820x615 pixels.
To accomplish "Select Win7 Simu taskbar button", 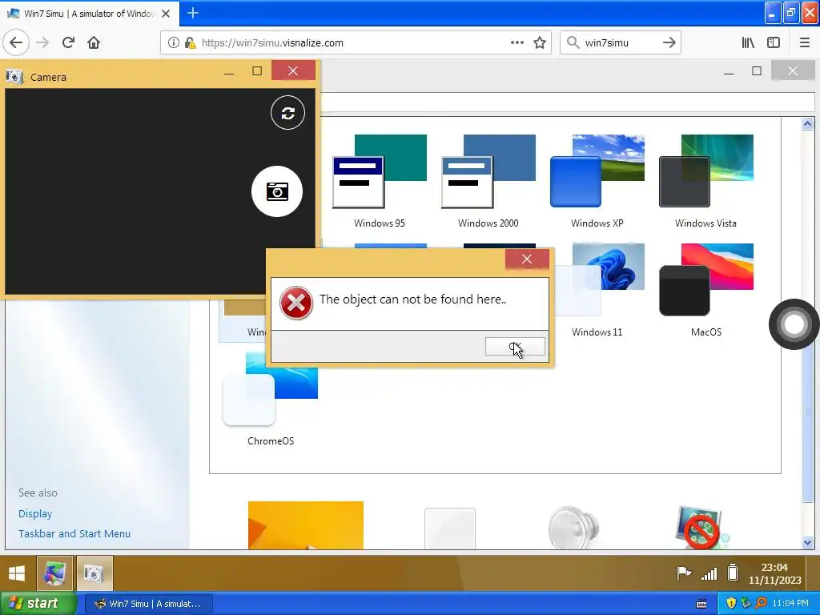I will pos(148,604).
